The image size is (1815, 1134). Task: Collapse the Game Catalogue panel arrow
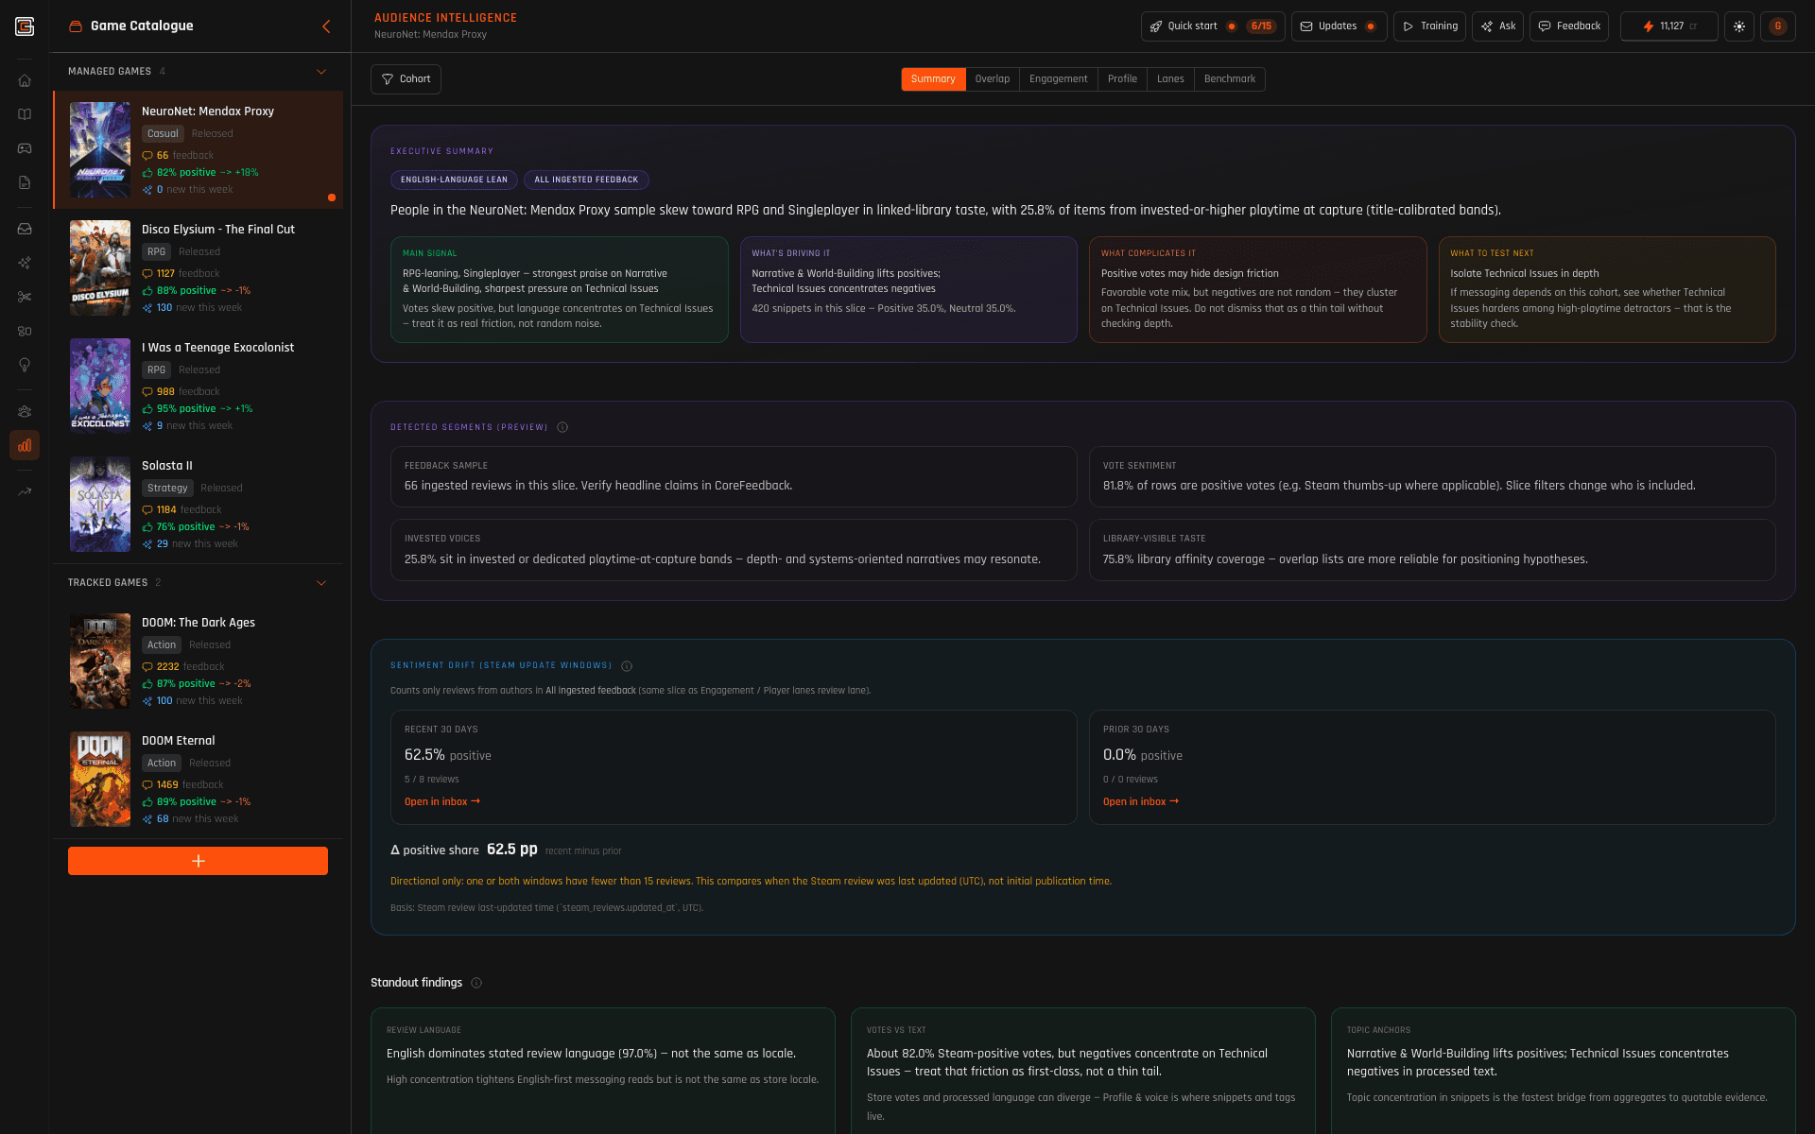click(x=326, y=26)
